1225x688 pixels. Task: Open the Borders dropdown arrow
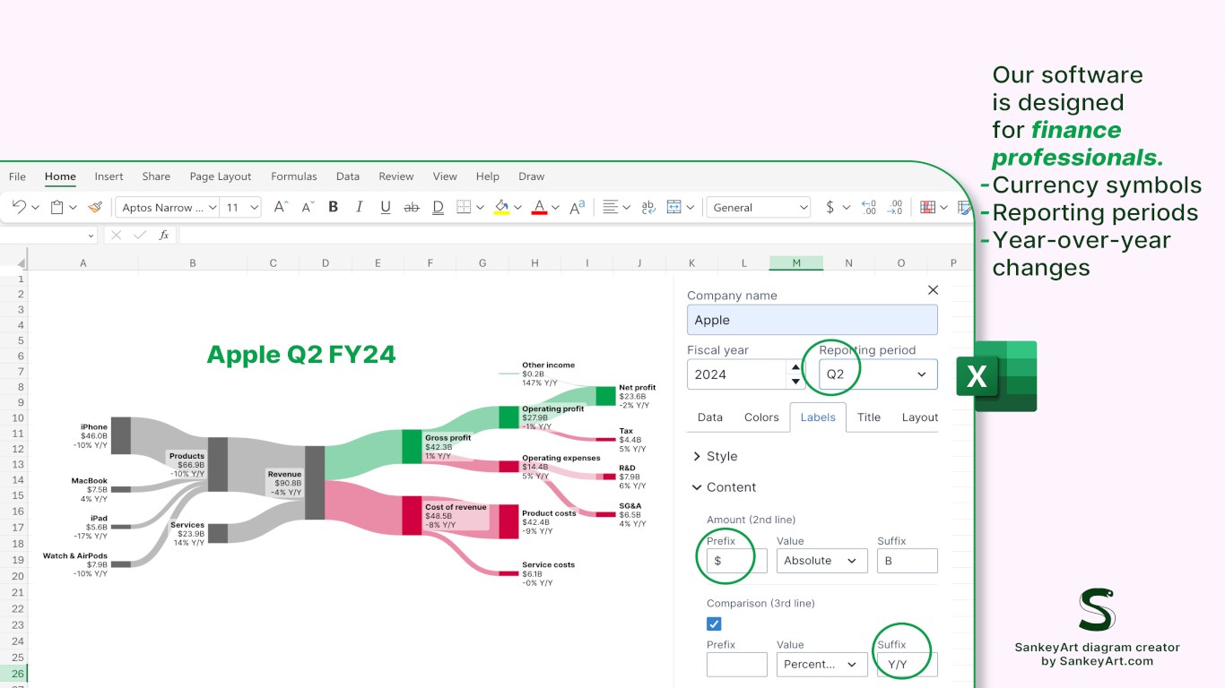(480, 208)
